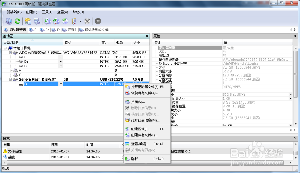300x173 pixels.
Task: Click the Refresh drives toolbar icon
Action: tap(17, 21)
